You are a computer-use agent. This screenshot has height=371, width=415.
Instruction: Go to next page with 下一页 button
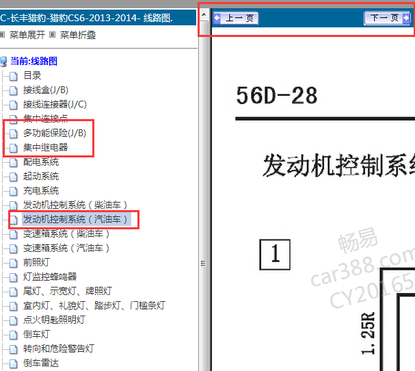387,18
